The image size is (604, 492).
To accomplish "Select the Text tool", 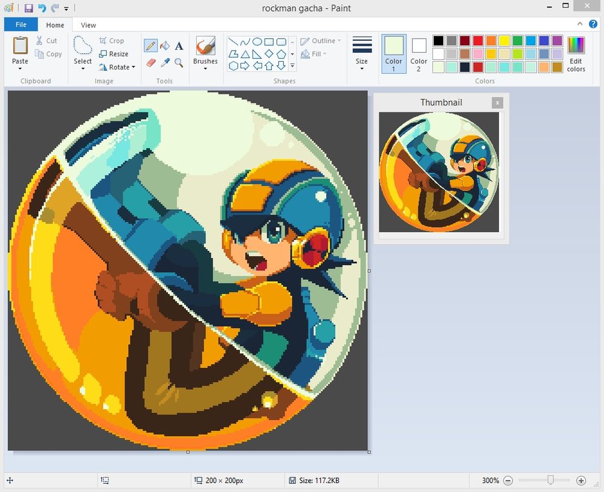I will click(x=179, y=45).
